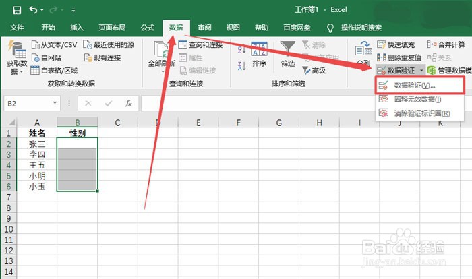This screenshot has height=279, width=472.
Task: Click the 数据验证 ribbon button
Action: coord(396,71)
